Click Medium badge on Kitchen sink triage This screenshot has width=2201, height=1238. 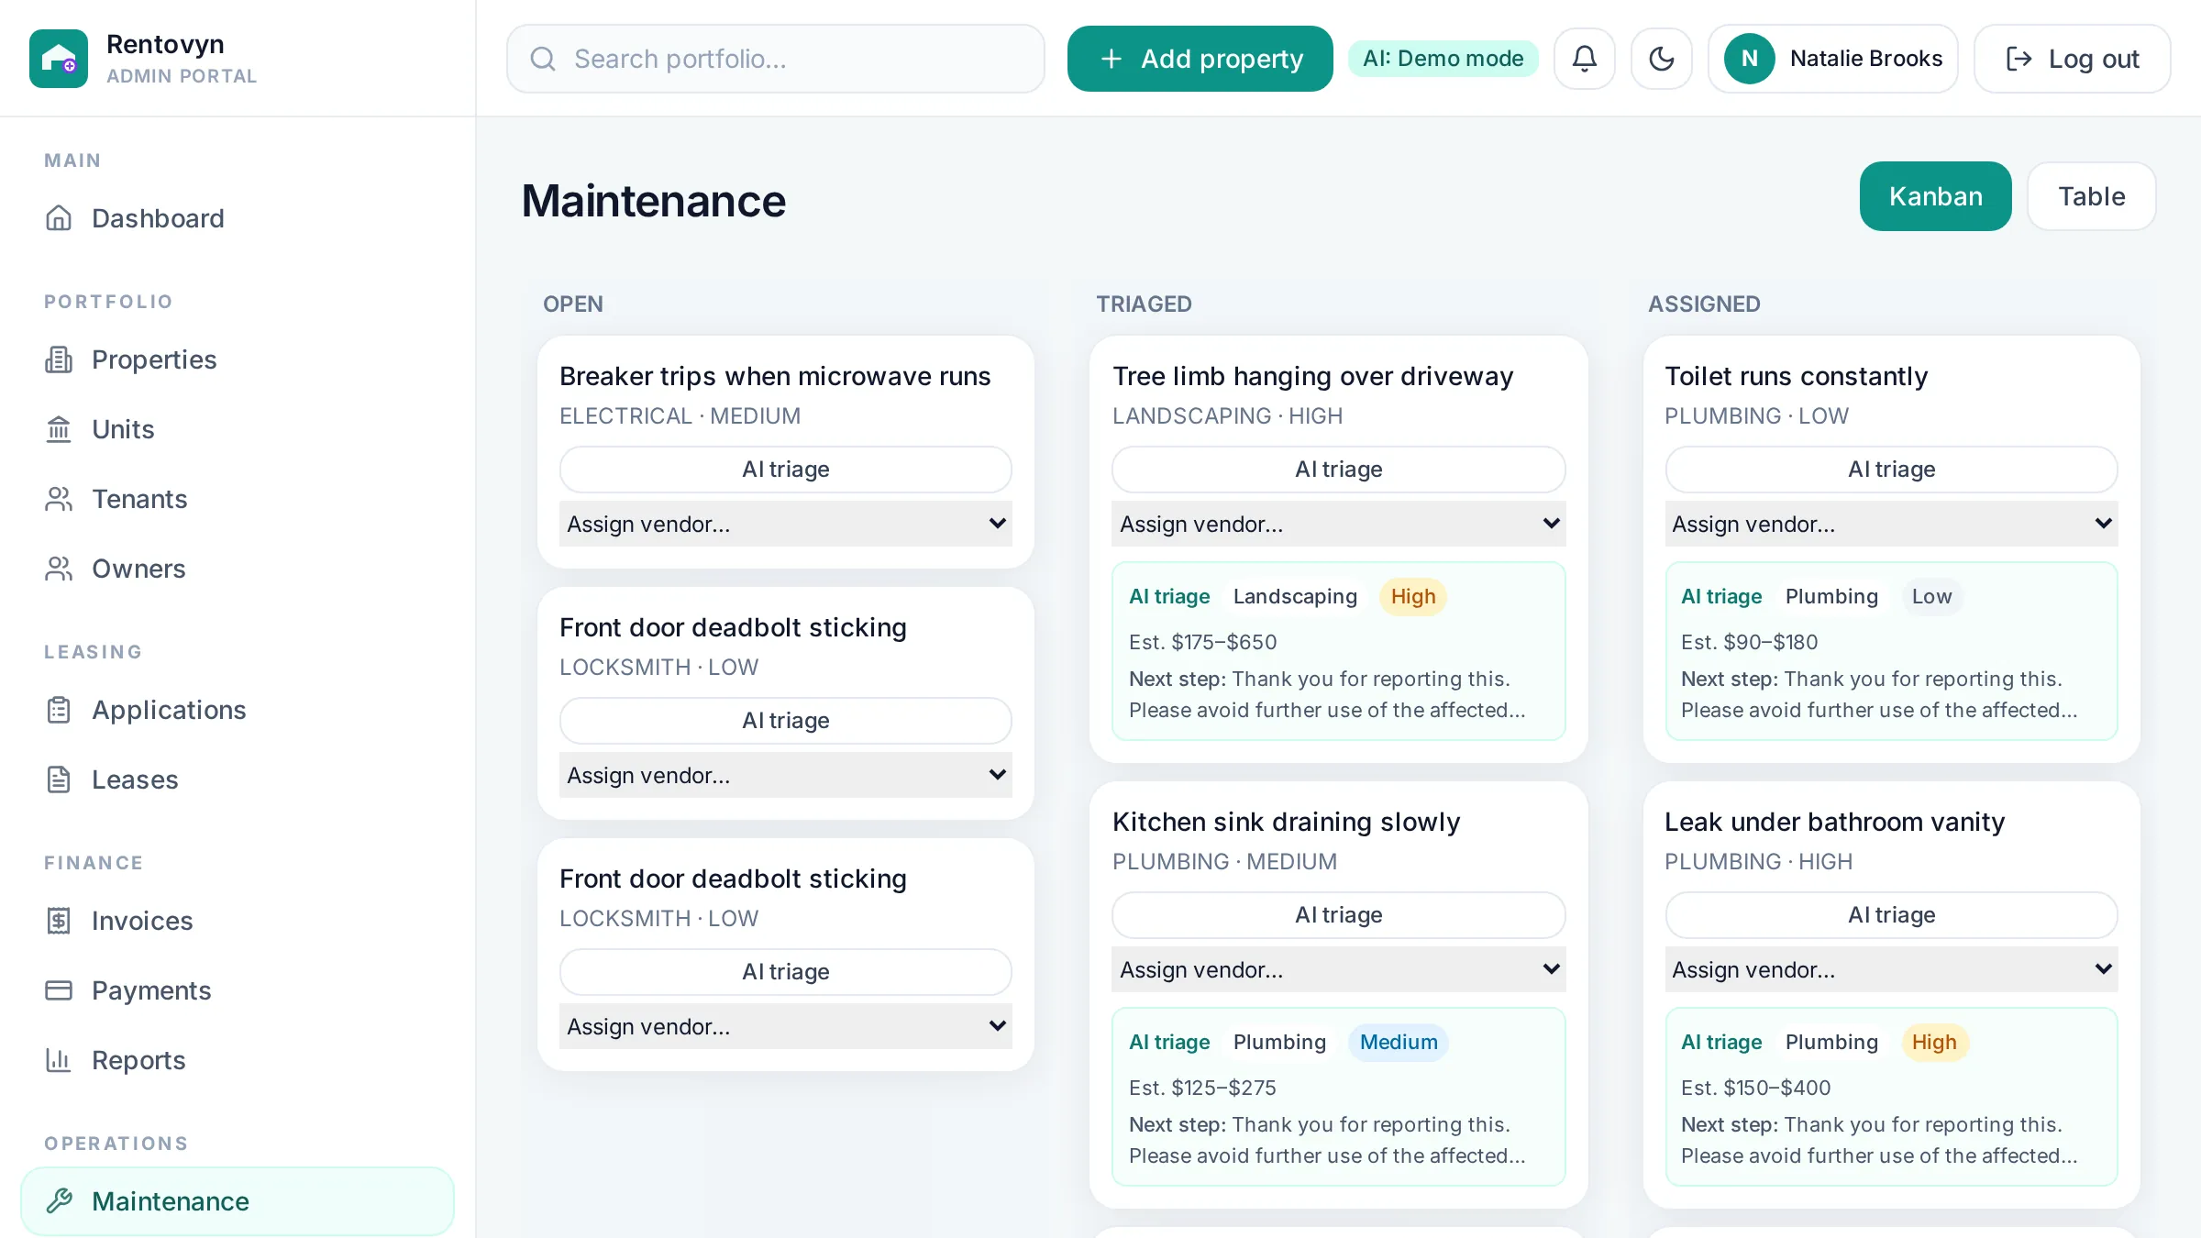pyautogui.click(x=1399, y=1043)
